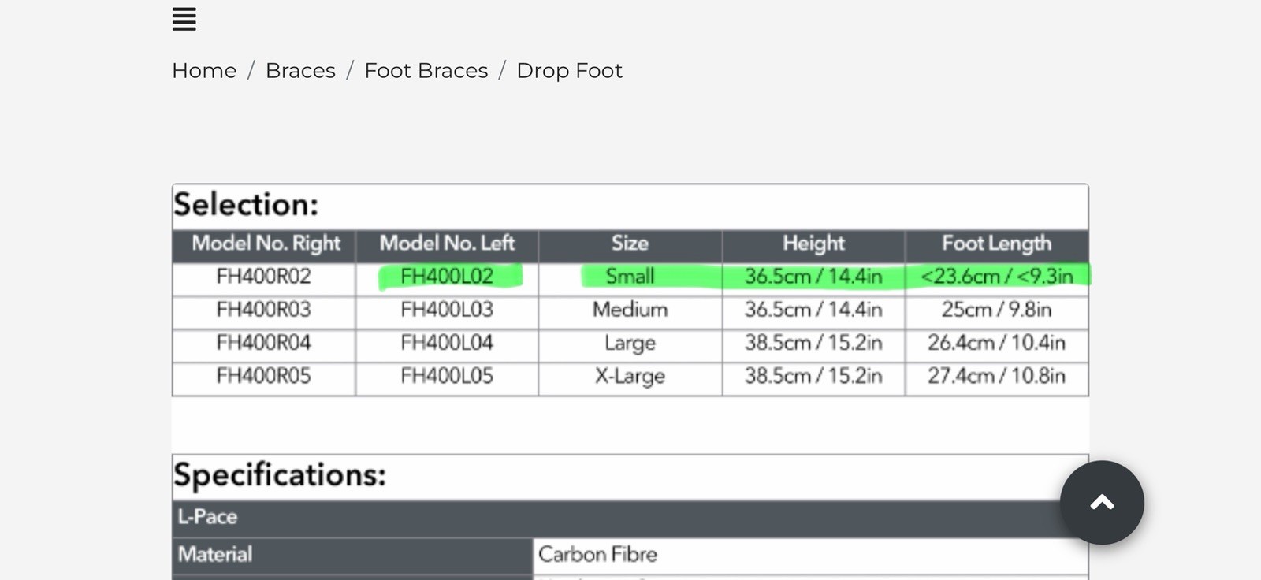Go to the Home breadcrumb link

point(204,71)
